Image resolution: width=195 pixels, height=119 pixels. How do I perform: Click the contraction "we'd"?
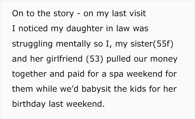point(69,89)
